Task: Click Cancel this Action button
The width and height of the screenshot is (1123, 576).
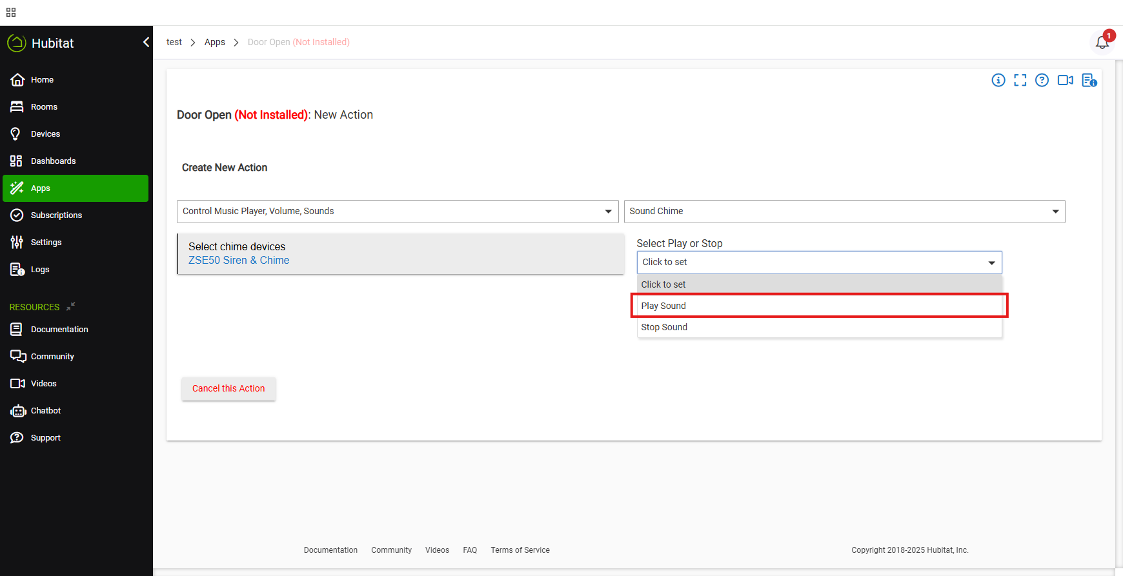Action: [x=228, y=388]
